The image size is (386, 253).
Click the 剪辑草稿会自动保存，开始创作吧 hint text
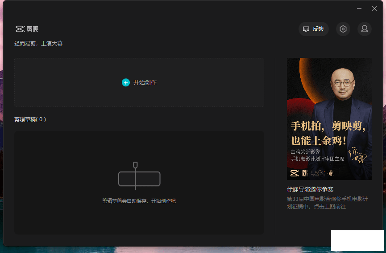coord(139,201)
